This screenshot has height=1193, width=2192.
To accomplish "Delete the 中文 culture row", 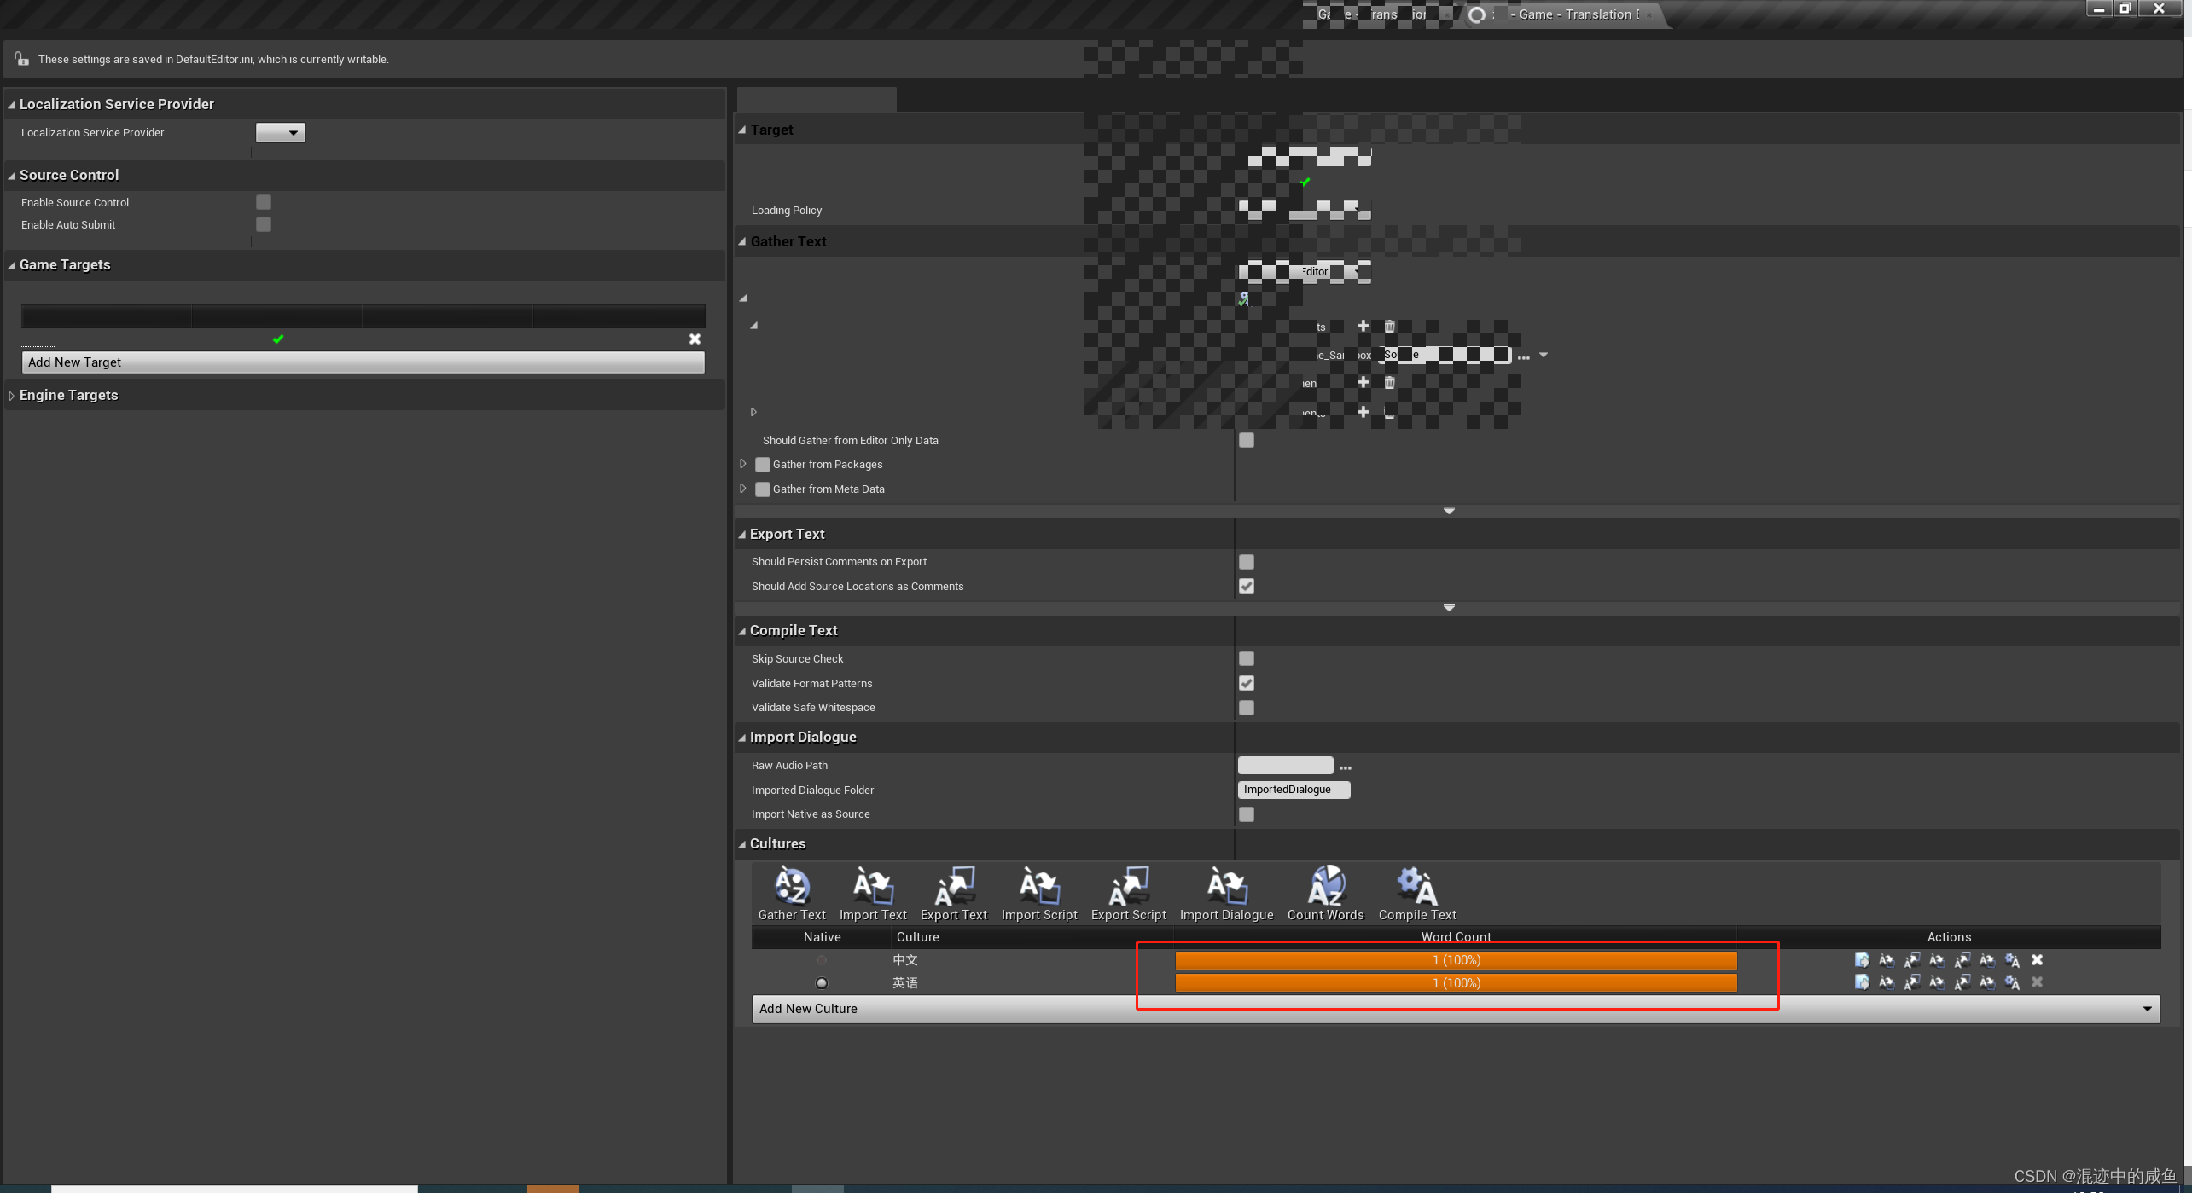I will [2037, 960].
